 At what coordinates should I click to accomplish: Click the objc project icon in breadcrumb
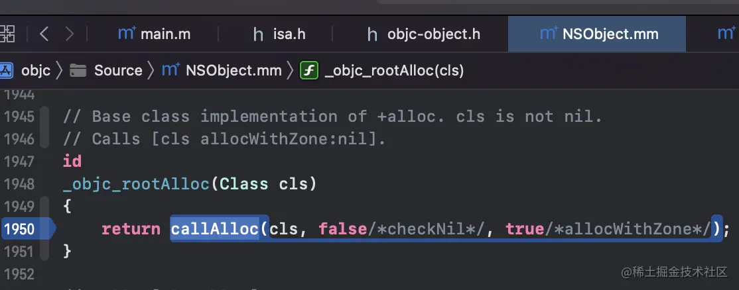coord(6,70)
